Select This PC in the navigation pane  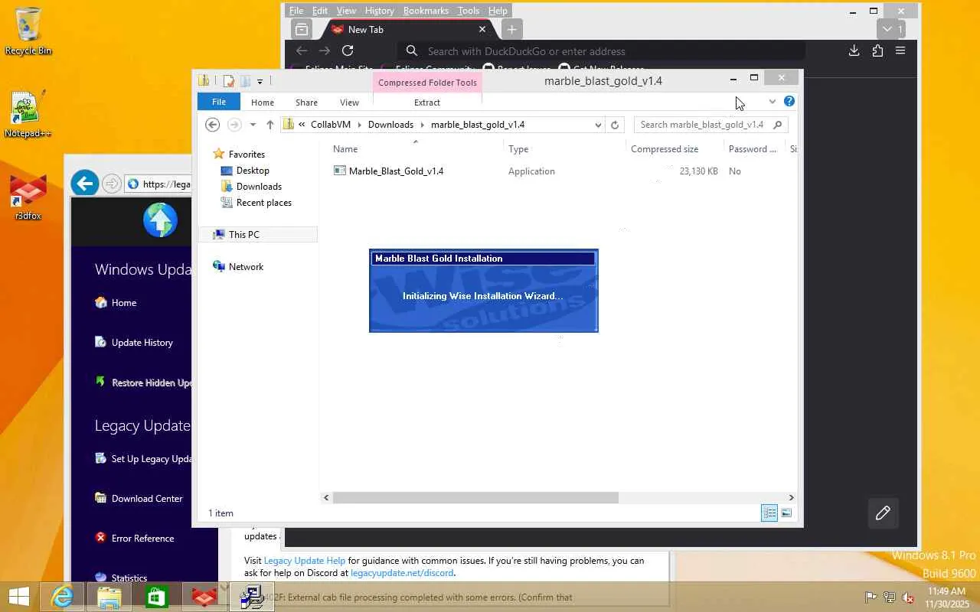[x=243, y=235]
